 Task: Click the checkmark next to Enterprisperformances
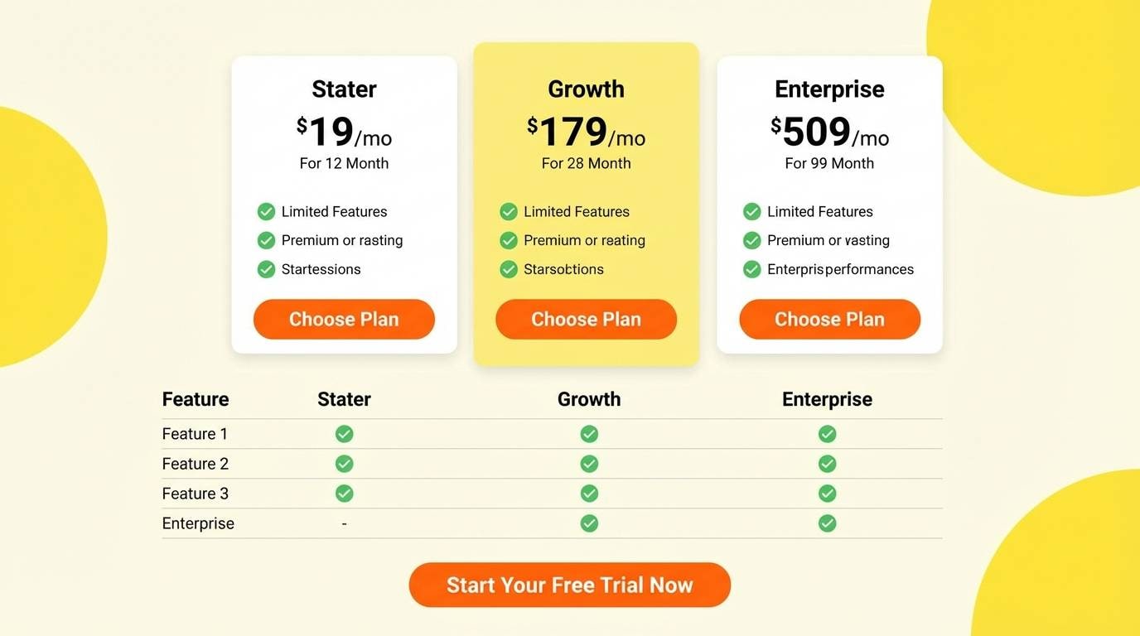tap(751, 269)
